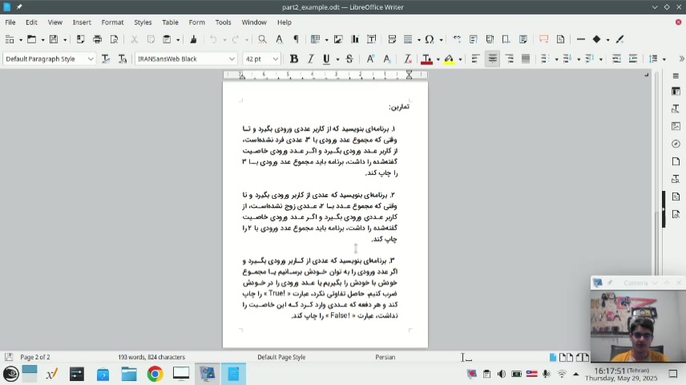
Task: Click Page 2 of 2 in status bar
Action: (35, 357)
